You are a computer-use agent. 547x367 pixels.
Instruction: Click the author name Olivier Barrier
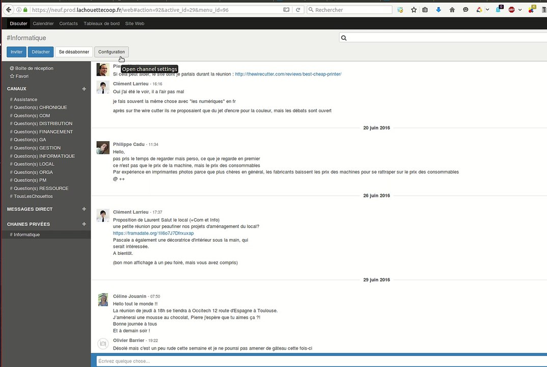pyautogui.click(x=128, y=340)
